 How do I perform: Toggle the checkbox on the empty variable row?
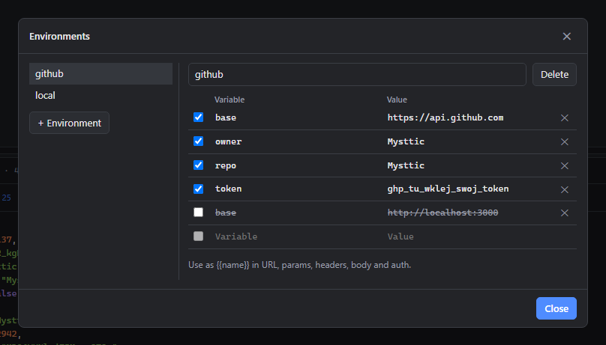pyautogui.click(x=198, y=236)
